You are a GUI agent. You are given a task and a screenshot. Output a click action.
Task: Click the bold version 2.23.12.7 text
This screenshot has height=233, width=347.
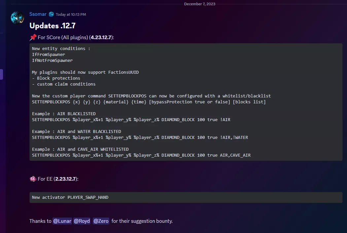[x=66, y=179]
